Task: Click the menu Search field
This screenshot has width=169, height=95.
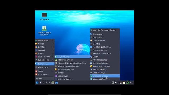Action: pyautogui.click(x=45, y=79)
